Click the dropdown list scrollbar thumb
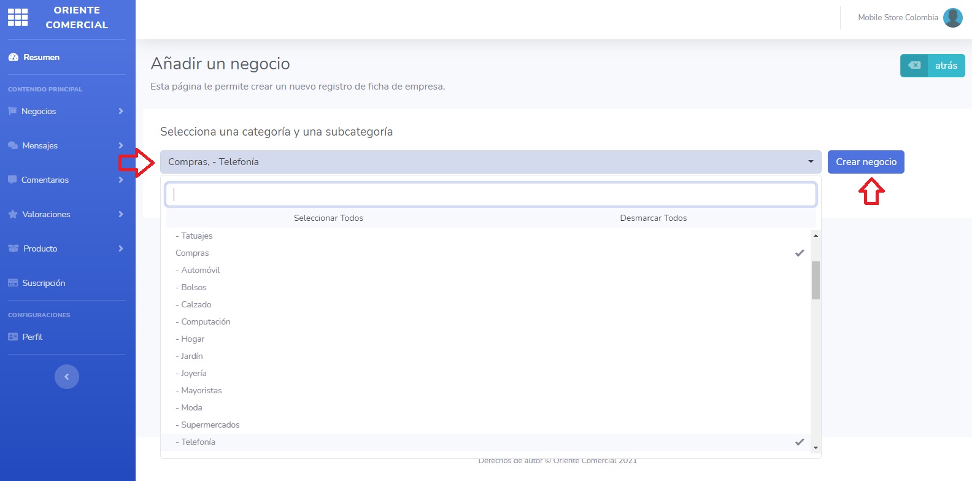The width and height of the screenshot is (972, 481). click(x=816, y=280)
